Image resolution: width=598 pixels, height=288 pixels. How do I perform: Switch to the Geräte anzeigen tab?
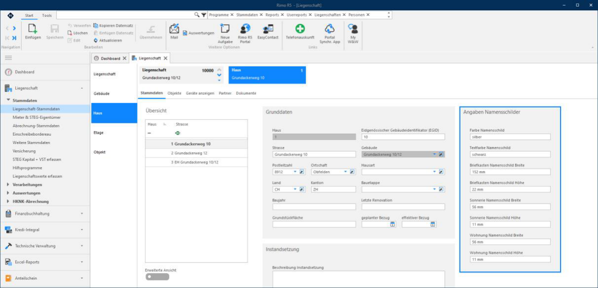[200, 93]
